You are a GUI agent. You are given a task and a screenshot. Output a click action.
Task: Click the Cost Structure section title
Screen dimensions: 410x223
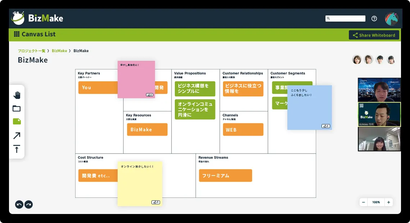click(x=91, y=158)
